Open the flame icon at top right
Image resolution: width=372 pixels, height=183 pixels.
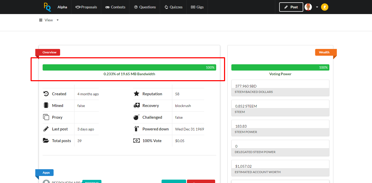click(x=324, y=7)
